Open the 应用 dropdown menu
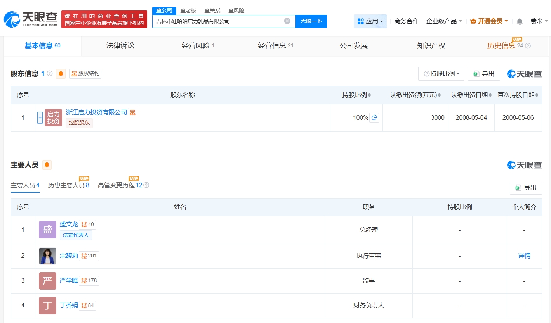 (370, 21)
